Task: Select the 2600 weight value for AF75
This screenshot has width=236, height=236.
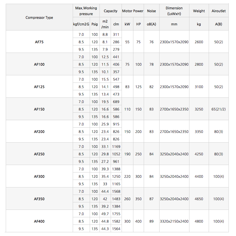Action: (199, 42)
